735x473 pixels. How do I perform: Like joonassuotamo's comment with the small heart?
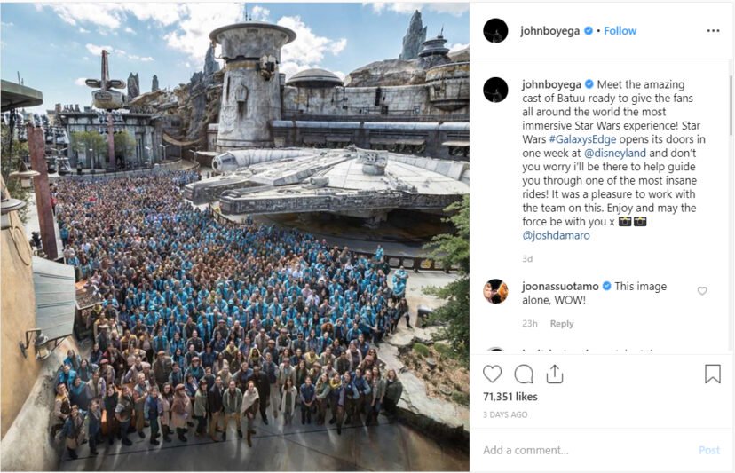coord(702,290)
